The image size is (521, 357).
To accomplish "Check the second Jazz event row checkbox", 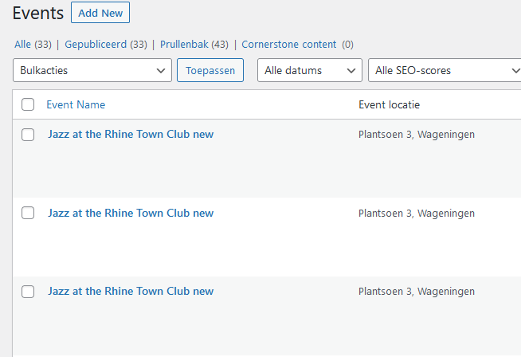I will click(28, 213).
